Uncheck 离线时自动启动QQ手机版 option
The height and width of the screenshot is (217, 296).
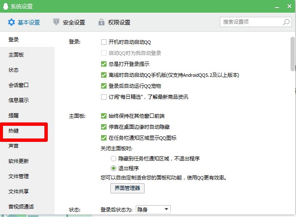104,75
